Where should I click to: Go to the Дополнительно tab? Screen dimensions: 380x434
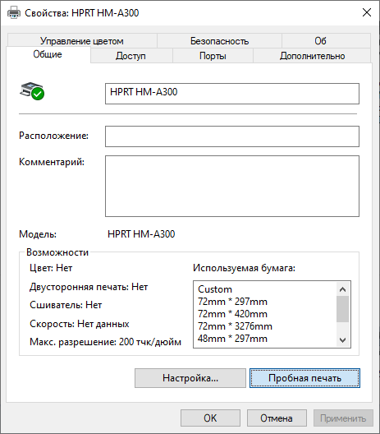click(x=312, y=56)
